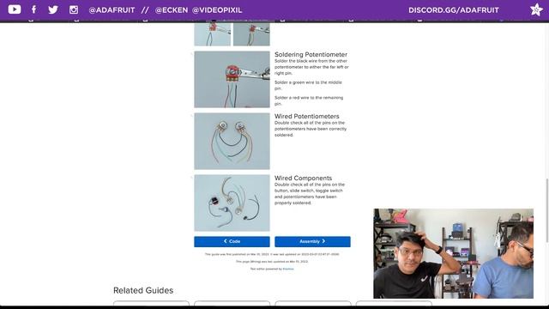
Task: Click the Wired Components heading
Action: [303, 178]
